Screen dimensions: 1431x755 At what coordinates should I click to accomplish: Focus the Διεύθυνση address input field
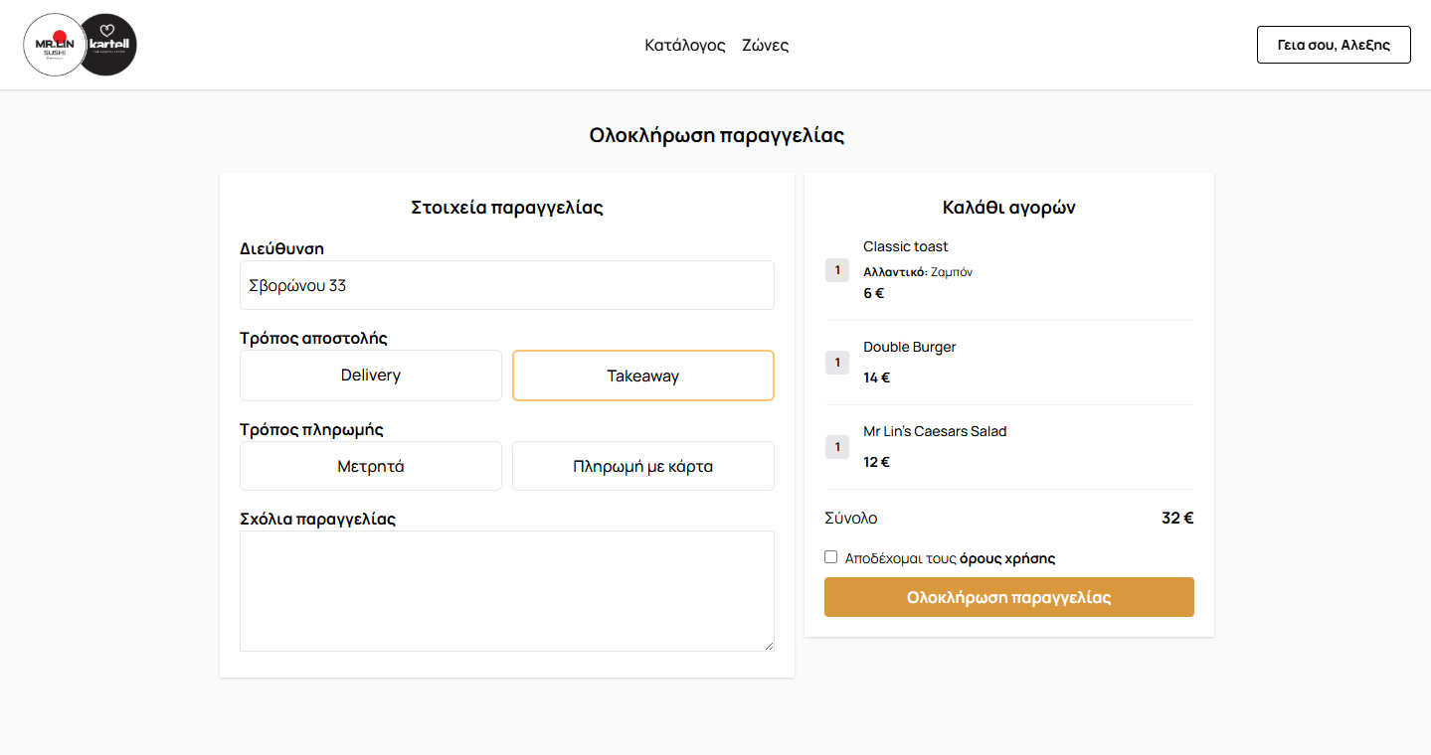[x=506, y=285]
